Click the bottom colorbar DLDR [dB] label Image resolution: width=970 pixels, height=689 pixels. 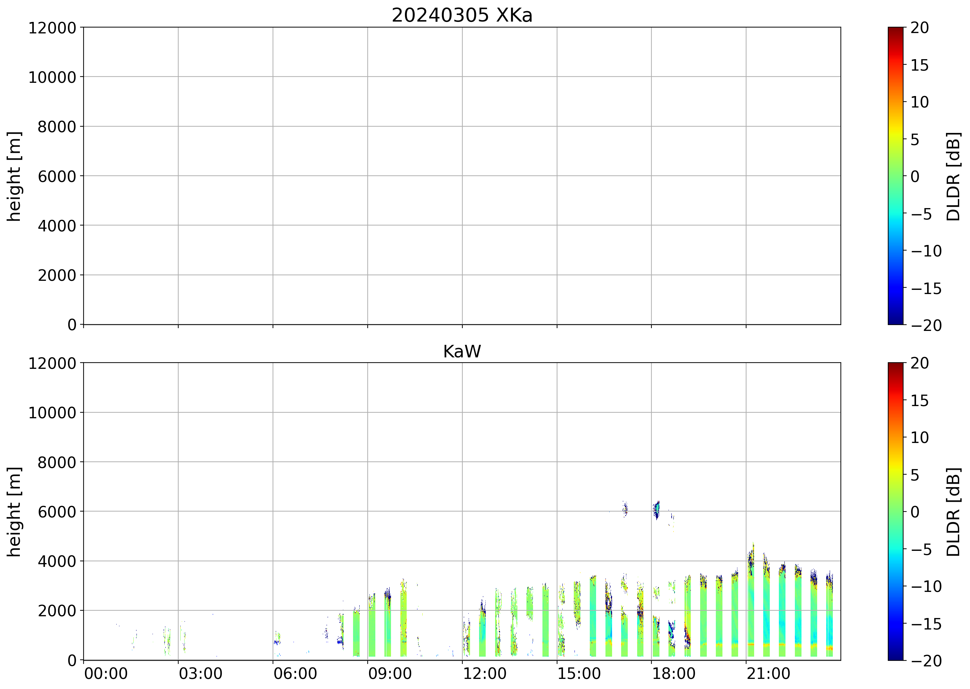[x=953, y=512]
